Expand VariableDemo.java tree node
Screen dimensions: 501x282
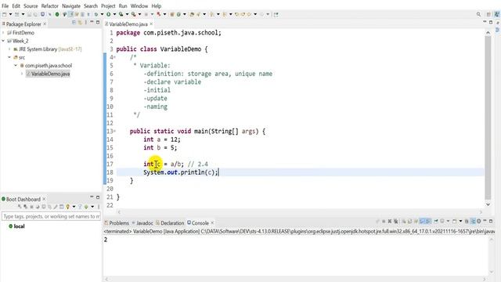click(x=22, y=74)
